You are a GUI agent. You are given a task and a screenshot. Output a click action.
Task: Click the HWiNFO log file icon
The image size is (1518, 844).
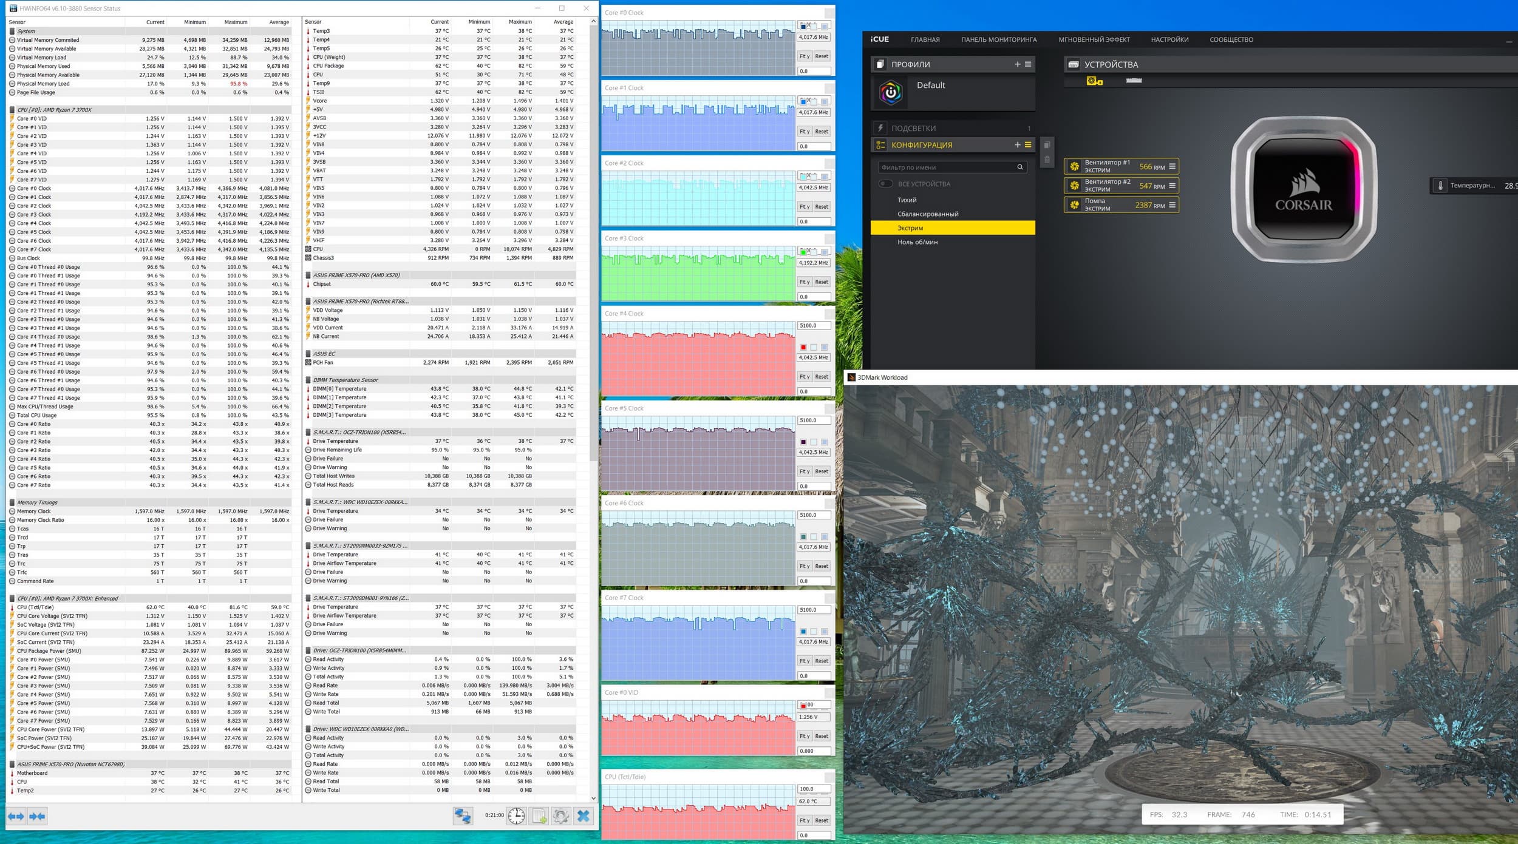click(x=539, y=816)
